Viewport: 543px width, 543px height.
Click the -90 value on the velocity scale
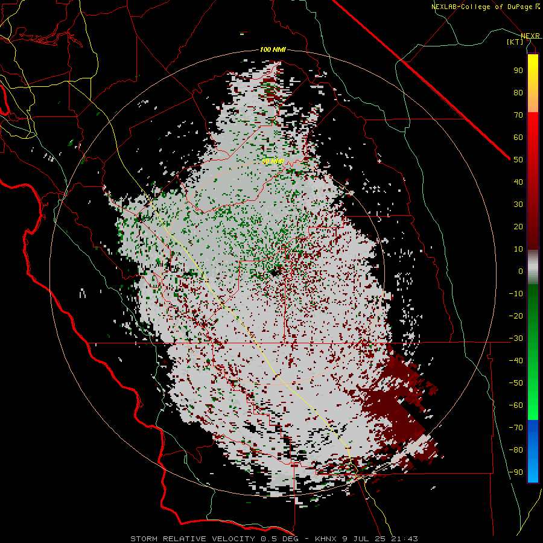tap(516, 472)
